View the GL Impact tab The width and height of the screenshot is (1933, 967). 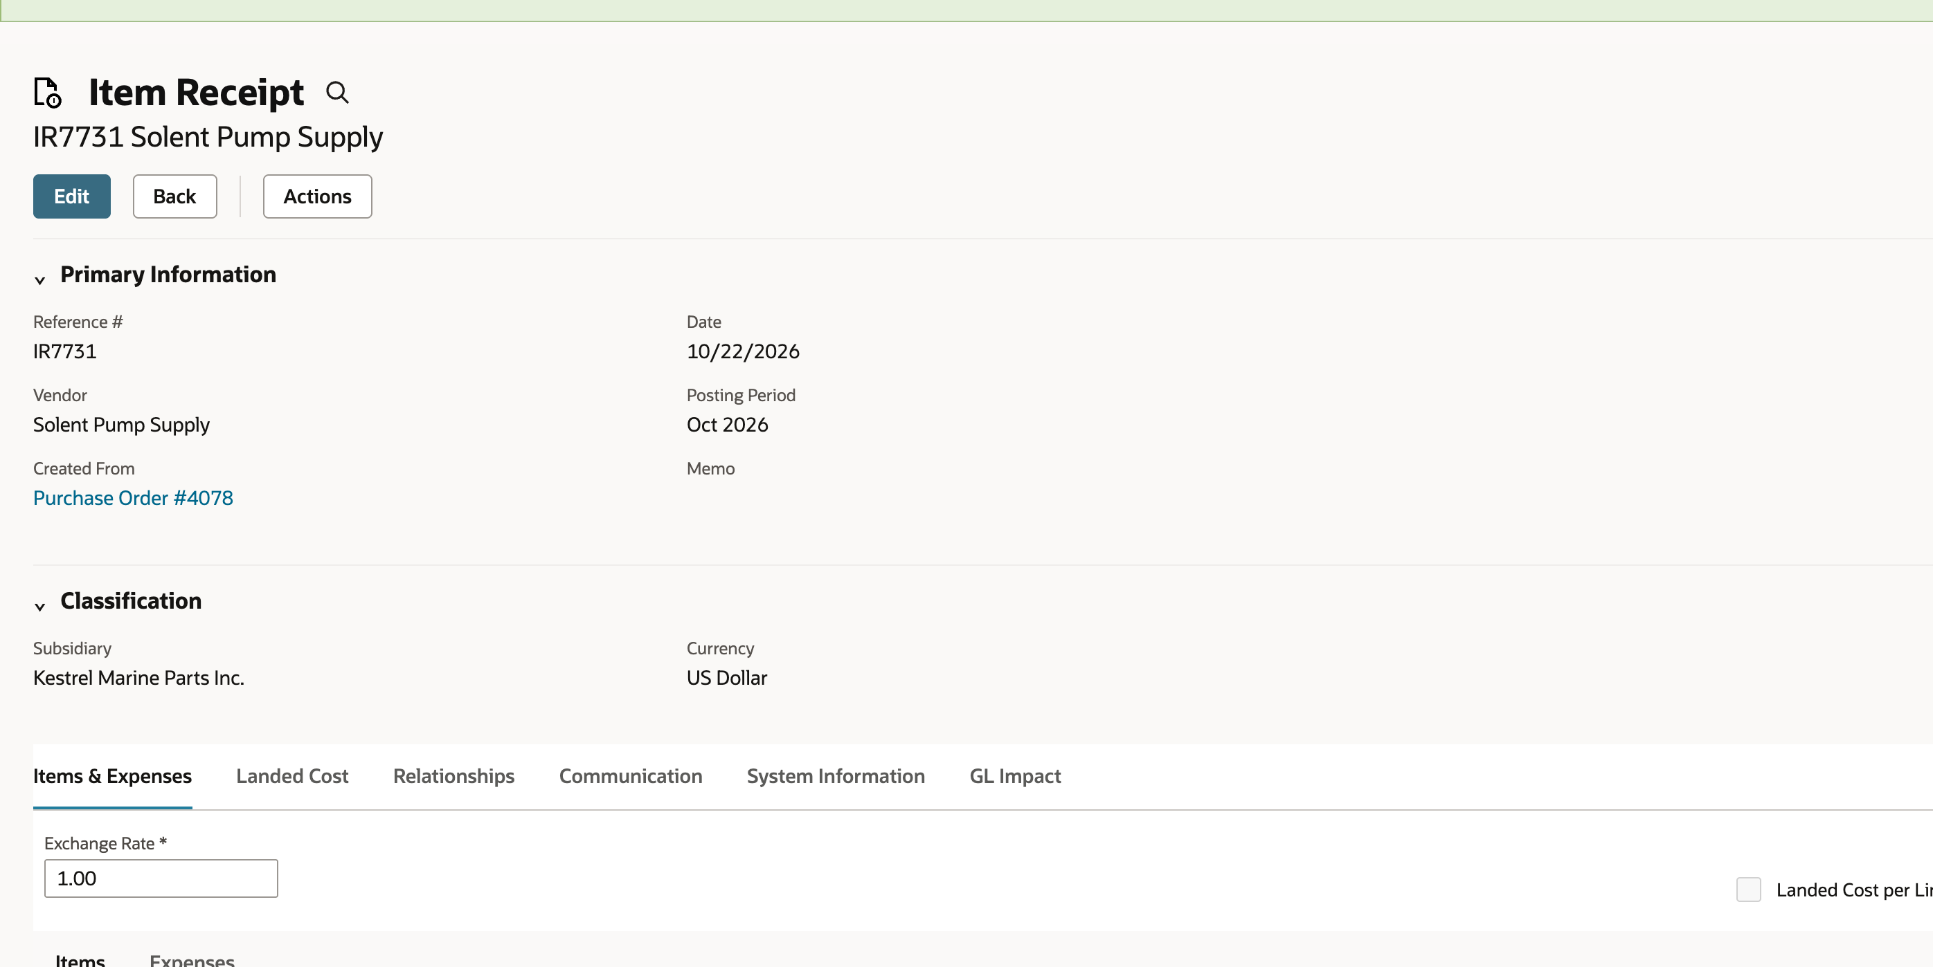[x=1015, y=776]
